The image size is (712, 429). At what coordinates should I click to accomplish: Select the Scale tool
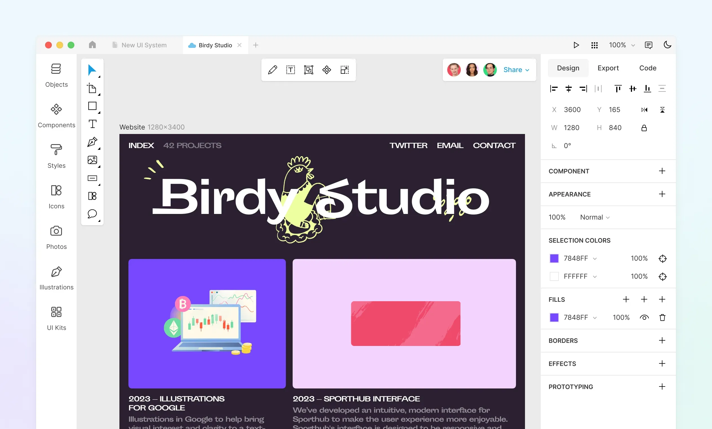click(344, 70)
